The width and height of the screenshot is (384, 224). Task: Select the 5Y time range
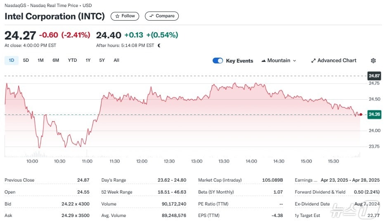point(102,60)
